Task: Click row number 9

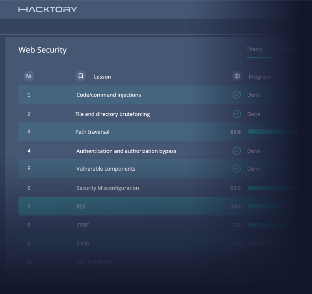Action: click(29, 244)
